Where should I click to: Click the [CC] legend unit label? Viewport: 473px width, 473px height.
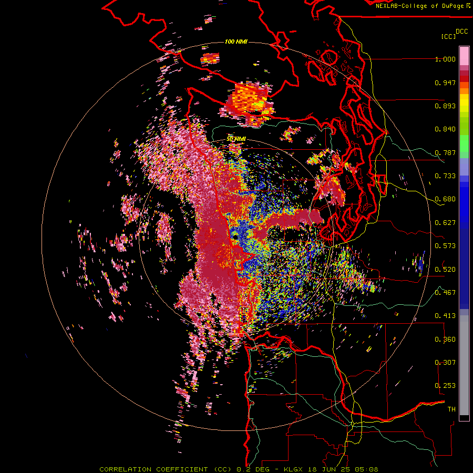tap(448, 36)
